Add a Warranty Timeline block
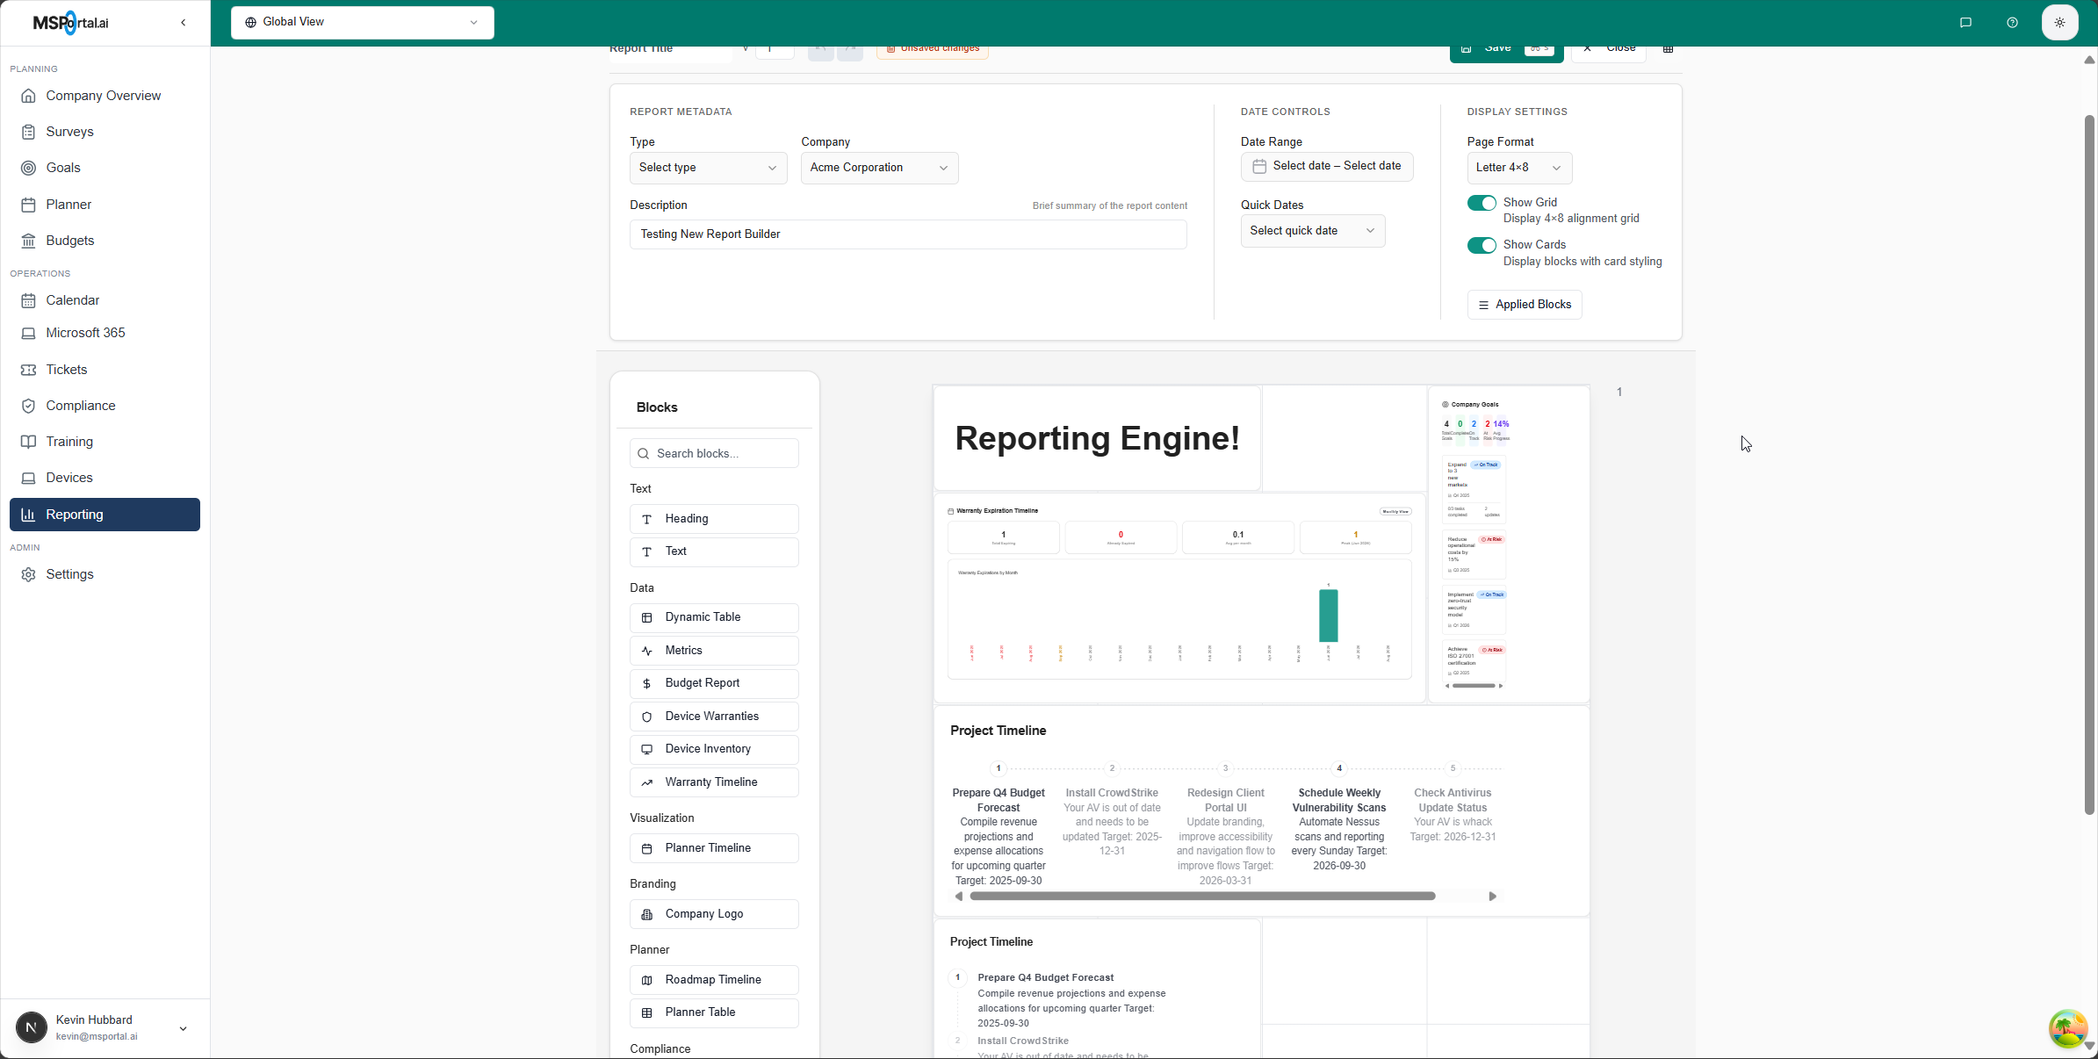The width and height of the screenshot is (2098, 1059). (x=713, y=782)
